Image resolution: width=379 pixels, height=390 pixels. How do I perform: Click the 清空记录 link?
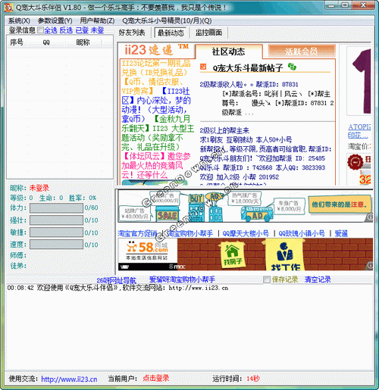pyautogui.click(x=318, y=279)
